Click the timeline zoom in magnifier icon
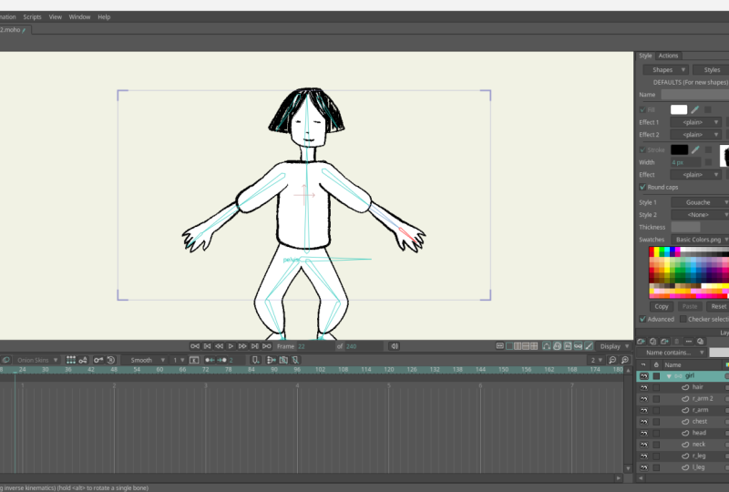This screenshot has width=729, height=492. (x=625, y=360)
